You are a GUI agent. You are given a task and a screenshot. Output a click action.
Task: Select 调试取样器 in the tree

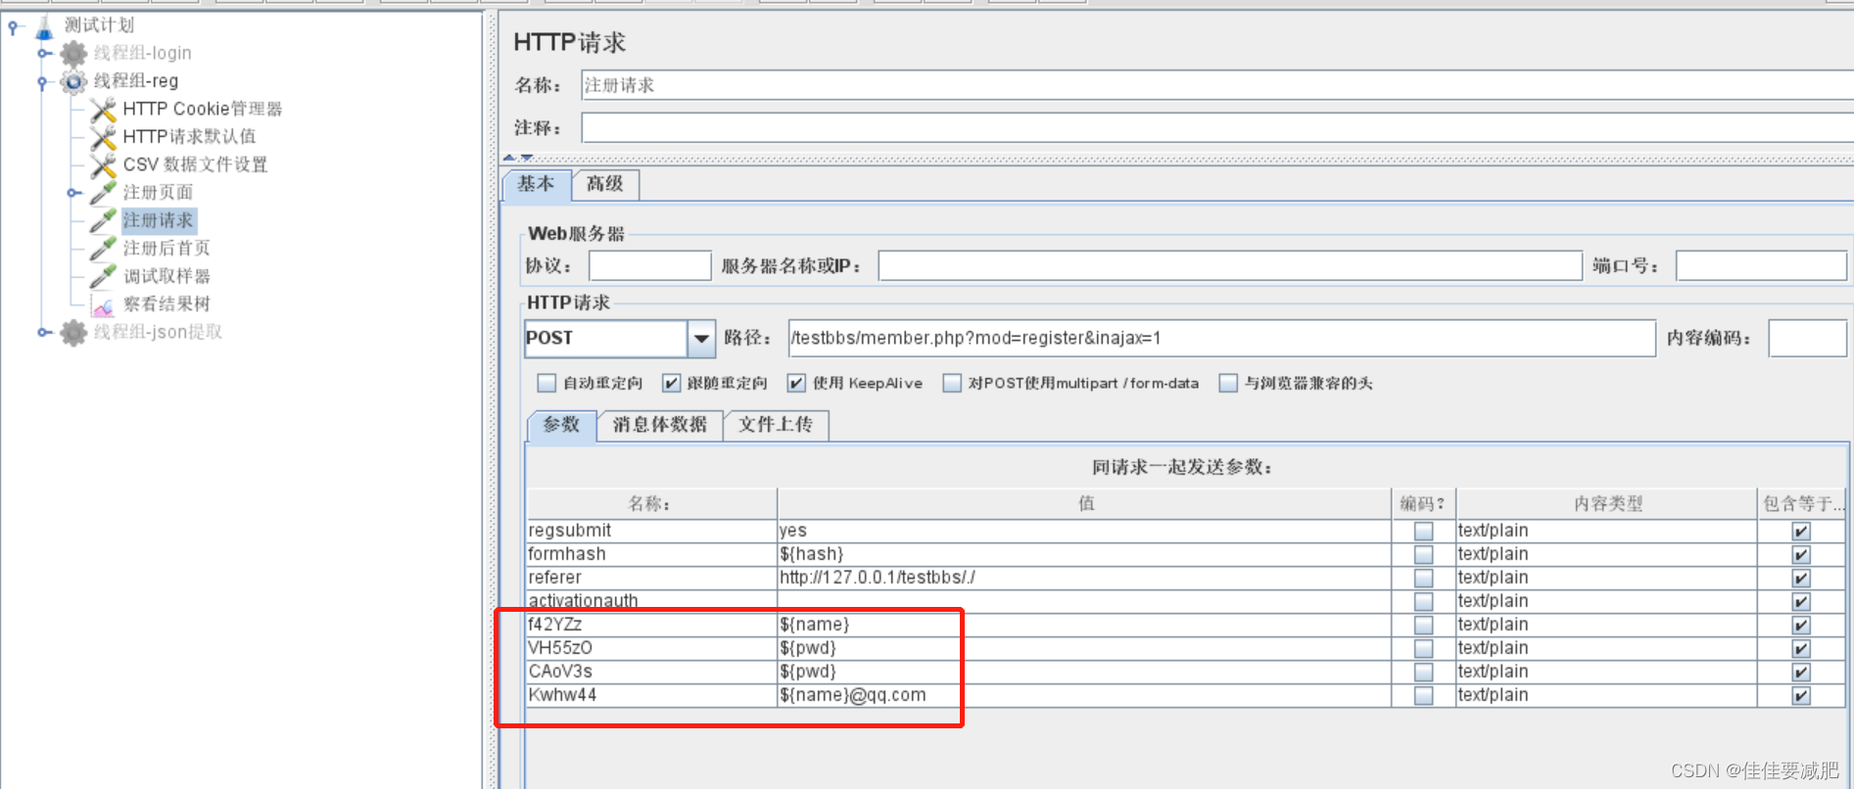click(166, 277)
